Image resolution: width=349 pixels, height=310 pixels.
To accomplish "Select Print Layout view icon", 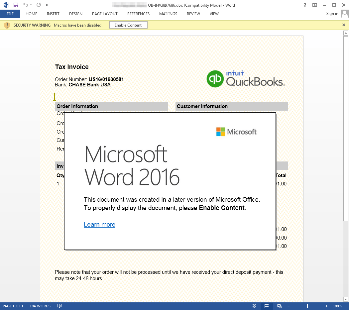I will pyautogui.click(x=267, y=306).
